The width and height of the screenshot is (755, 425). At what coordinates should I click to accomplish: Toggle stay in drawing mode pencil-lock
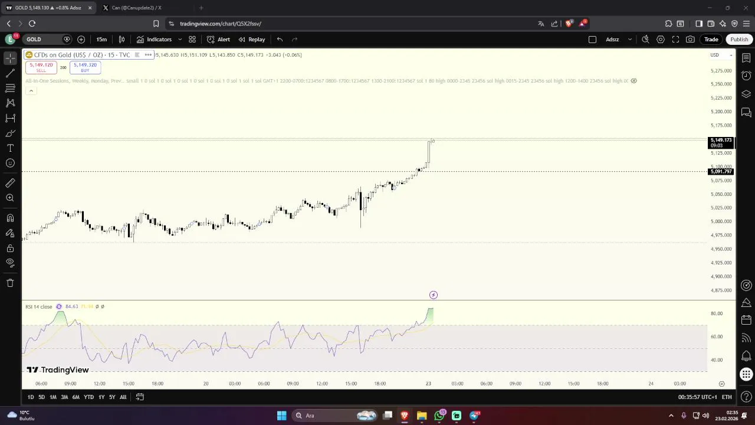click(x=10, y=233)
